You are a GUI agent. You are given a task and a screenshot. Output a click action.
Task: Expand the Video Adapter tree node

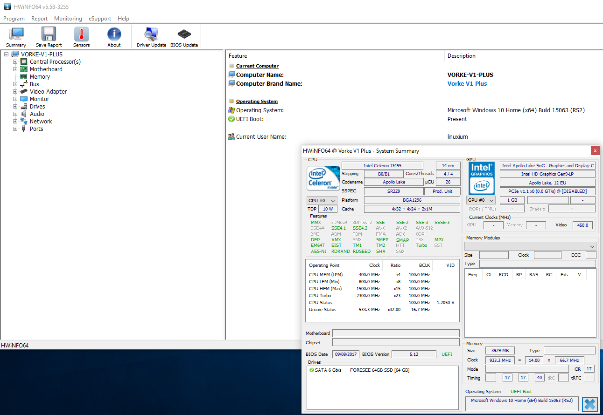pos(15,91)
